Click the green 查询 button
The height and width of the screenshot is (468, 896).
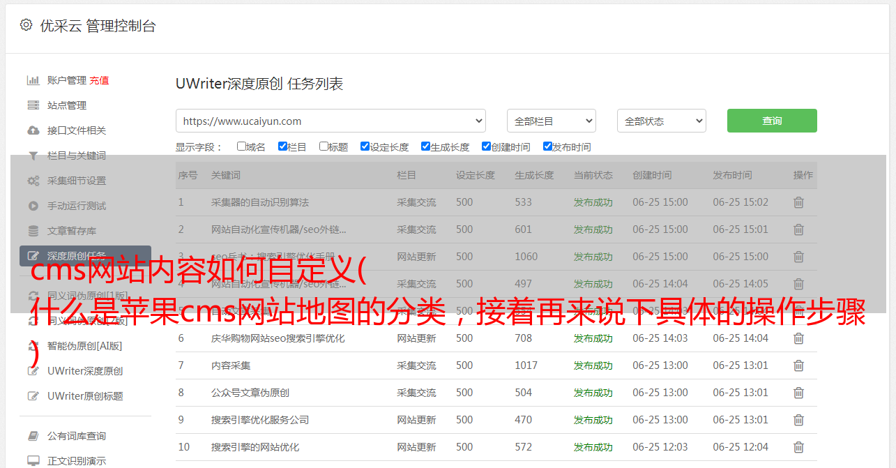[772, 121]
